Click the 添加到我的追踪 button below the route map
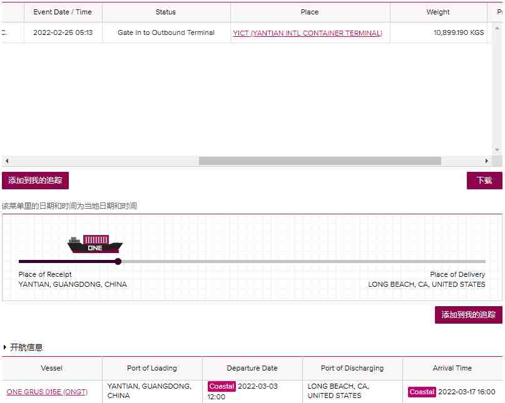Viewport: 505px width, 403px height. 469,314
